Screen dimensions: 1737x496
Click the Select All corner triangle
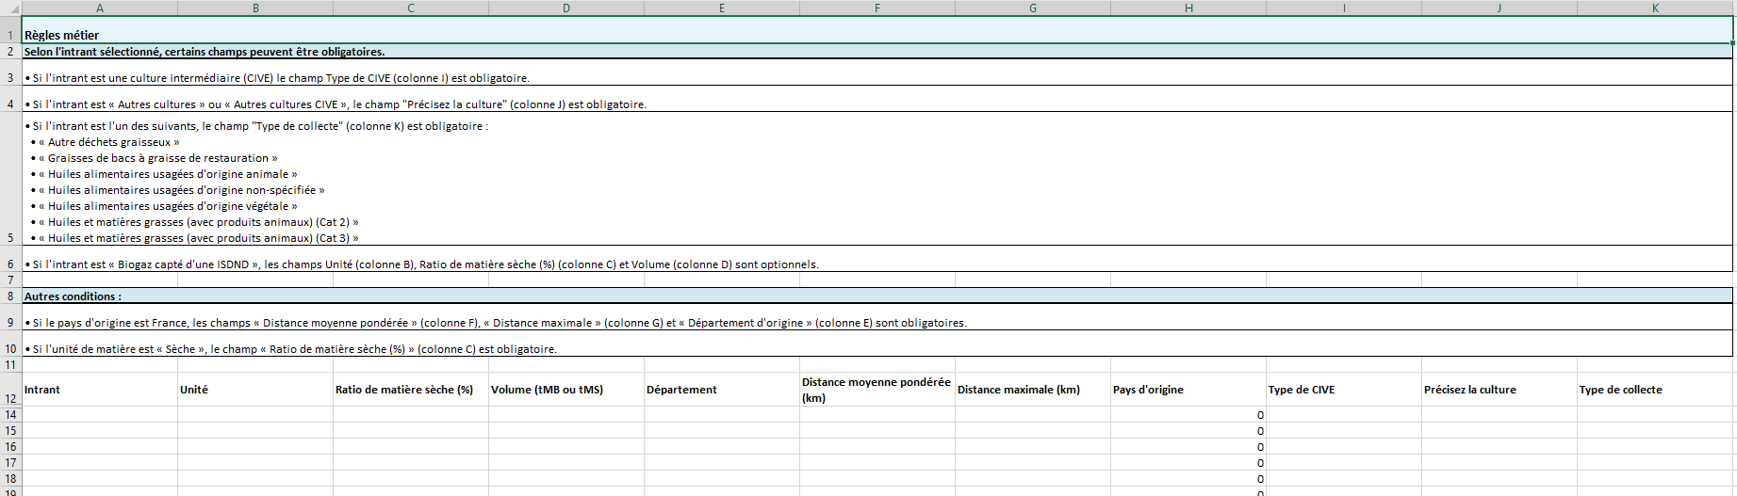(x=13, y=8)
